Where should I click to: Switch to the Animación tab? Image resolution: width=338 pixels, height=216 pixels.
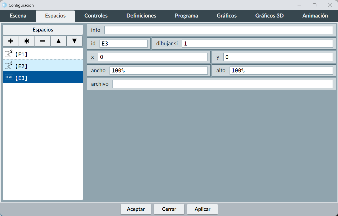click(x=315, y=16)
